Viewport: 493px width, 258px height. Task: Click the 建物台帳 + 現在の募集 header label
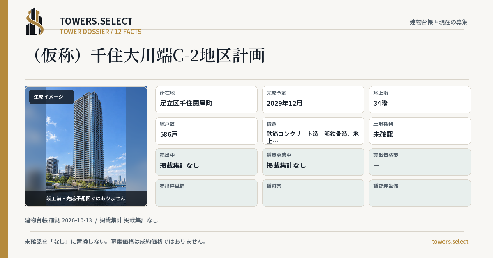[439, 22]
